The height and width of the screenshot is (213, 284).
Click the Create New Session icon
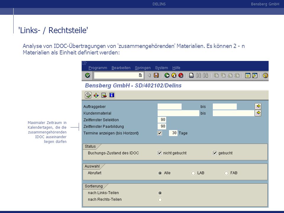click(248, 75)
